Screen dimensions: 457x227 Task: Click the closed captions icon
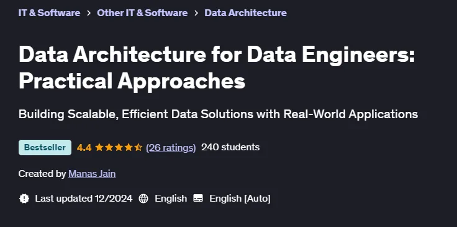198,199
